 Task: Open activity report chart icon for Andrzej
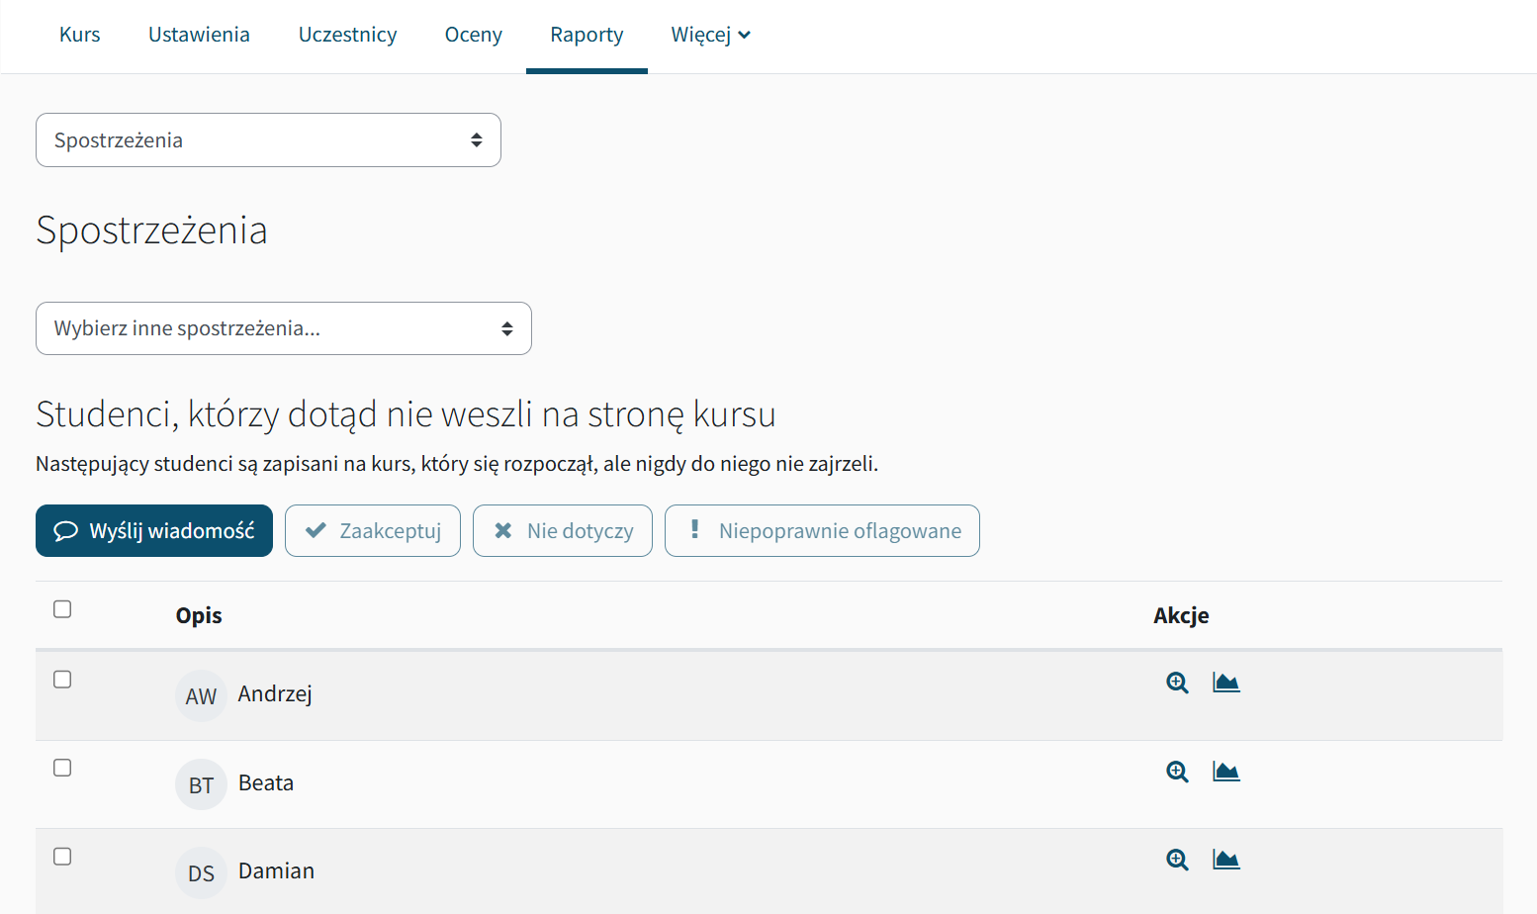(1226, 683)
